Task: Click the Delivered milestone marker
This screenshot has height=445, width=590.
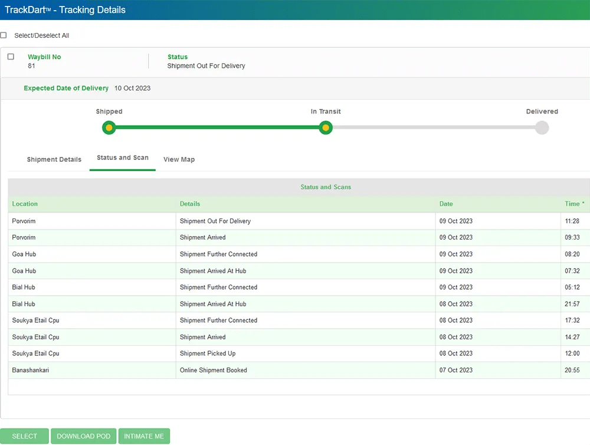Action: (x=541, y=127)
